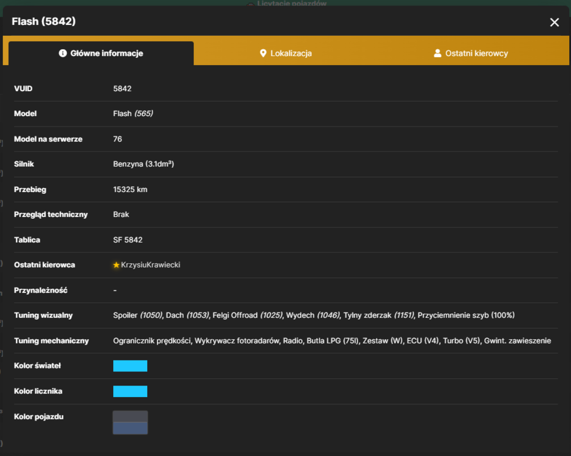Close the Flash (5842) dialog
Screen dimensions: 571x456
[x=554, y=22]
